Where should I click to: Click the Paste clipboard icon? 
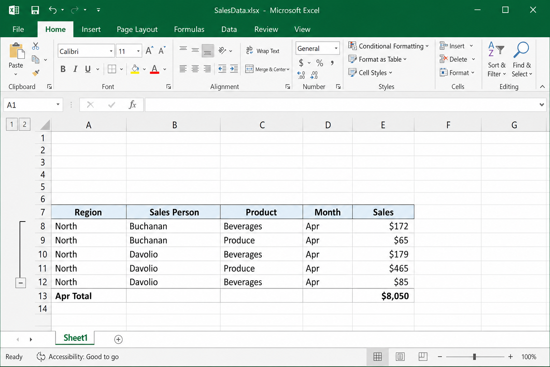16,51
